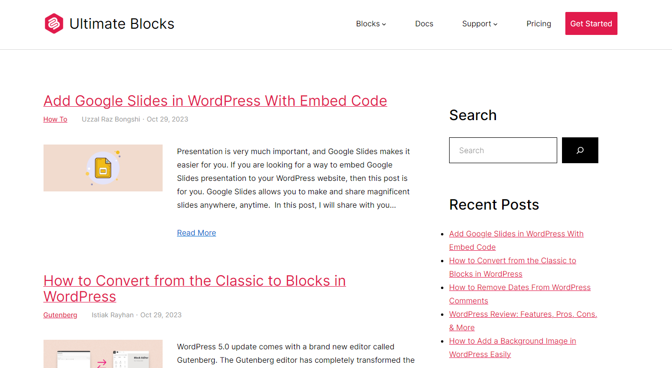
Task: Click the Ultimate Blocks hexagon logo icon
Action: click(54, 23)
